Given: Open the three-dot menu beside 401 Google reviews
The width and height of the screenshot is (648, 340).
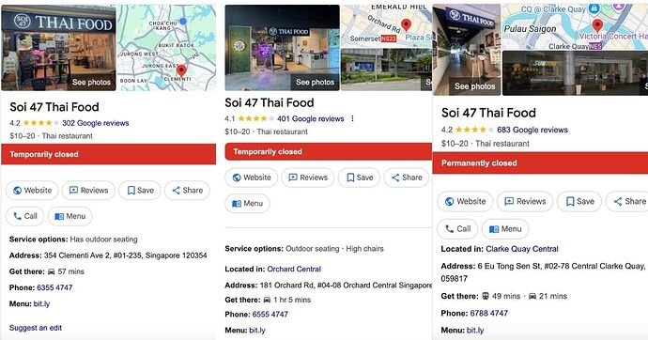Looking at the screenshot, I should 352,118.
